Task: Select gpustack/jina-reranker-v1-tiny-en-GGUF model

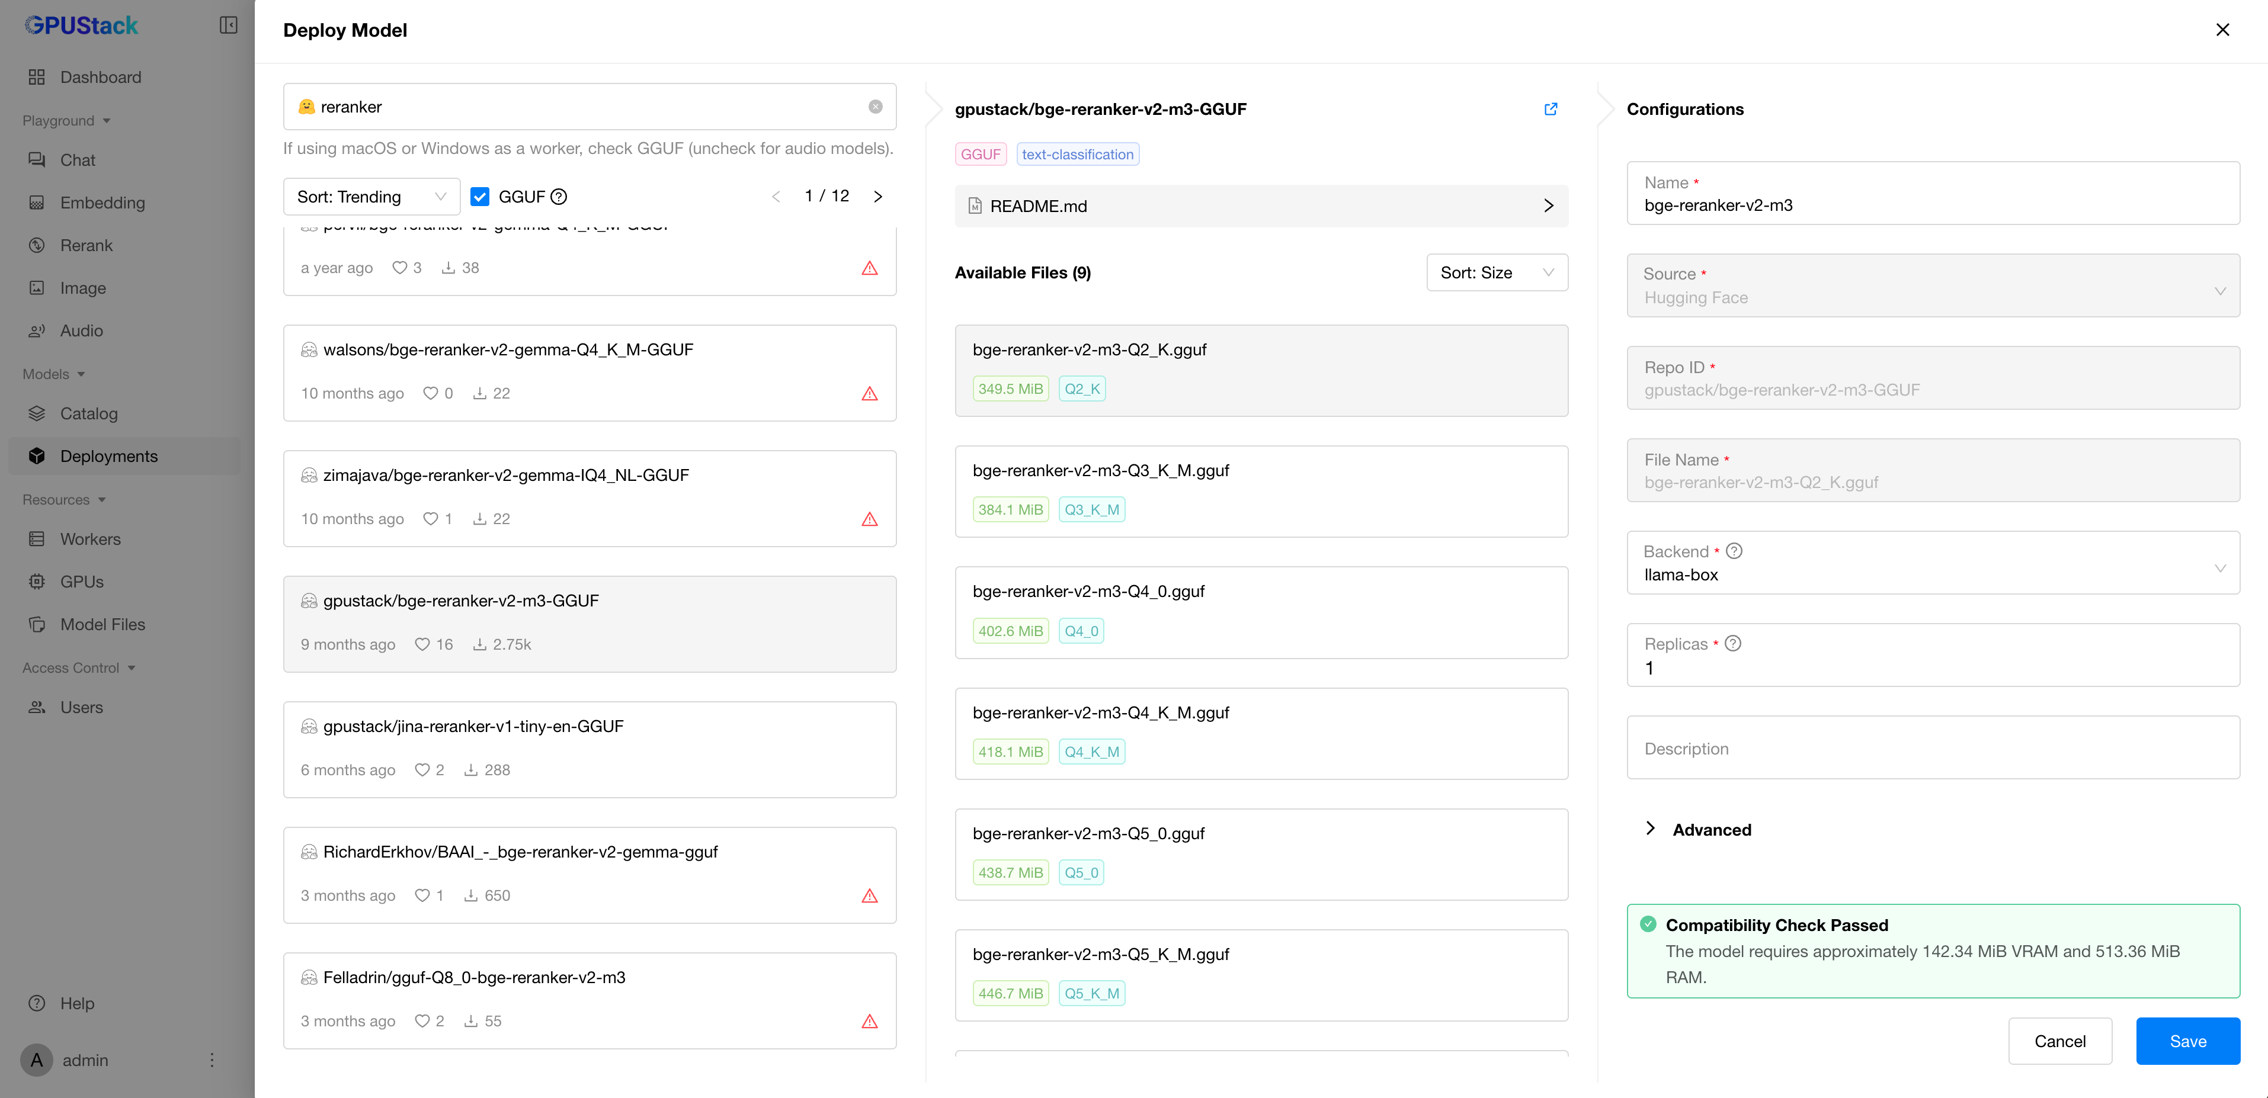Action: click(x=589, y=749)
